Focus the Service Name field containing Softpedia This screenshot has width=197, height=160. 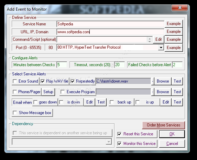(x=110, y=24)
